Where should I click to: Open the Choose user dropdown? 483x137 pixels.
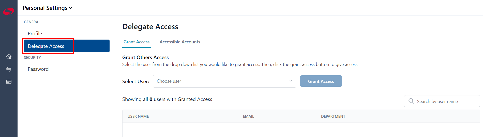224,81
